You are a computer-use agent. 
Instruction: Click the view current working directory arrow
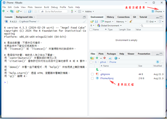click(x=38, y=21)
